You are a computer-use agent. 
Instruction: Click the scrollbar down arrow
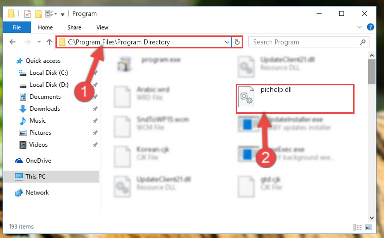point(372,218)
